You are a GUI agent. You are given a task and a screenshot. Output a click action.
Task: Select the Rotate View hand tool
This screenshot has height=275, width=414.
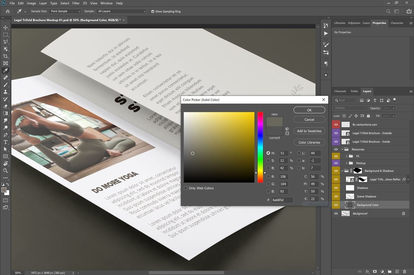(5, 163)
